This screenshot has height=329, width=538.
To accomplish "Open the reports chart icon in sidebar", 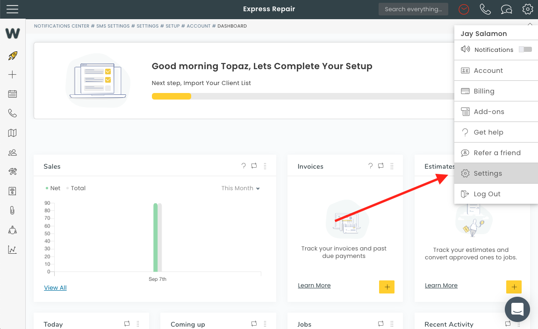I will (13, 250).
